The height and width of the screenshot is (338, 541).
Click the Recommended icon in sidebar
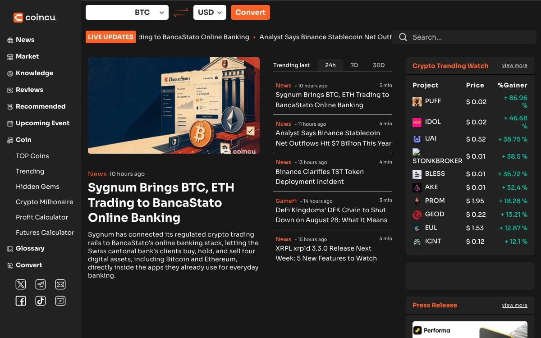pyautogui.click(x=10, y=107)
